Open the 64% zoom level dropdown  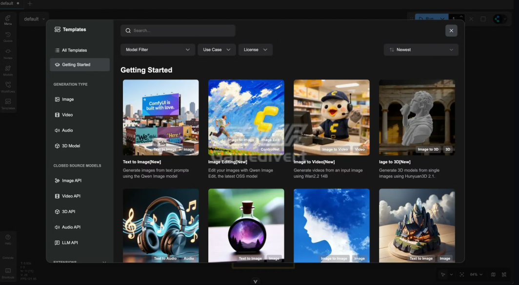coord(476,274)
